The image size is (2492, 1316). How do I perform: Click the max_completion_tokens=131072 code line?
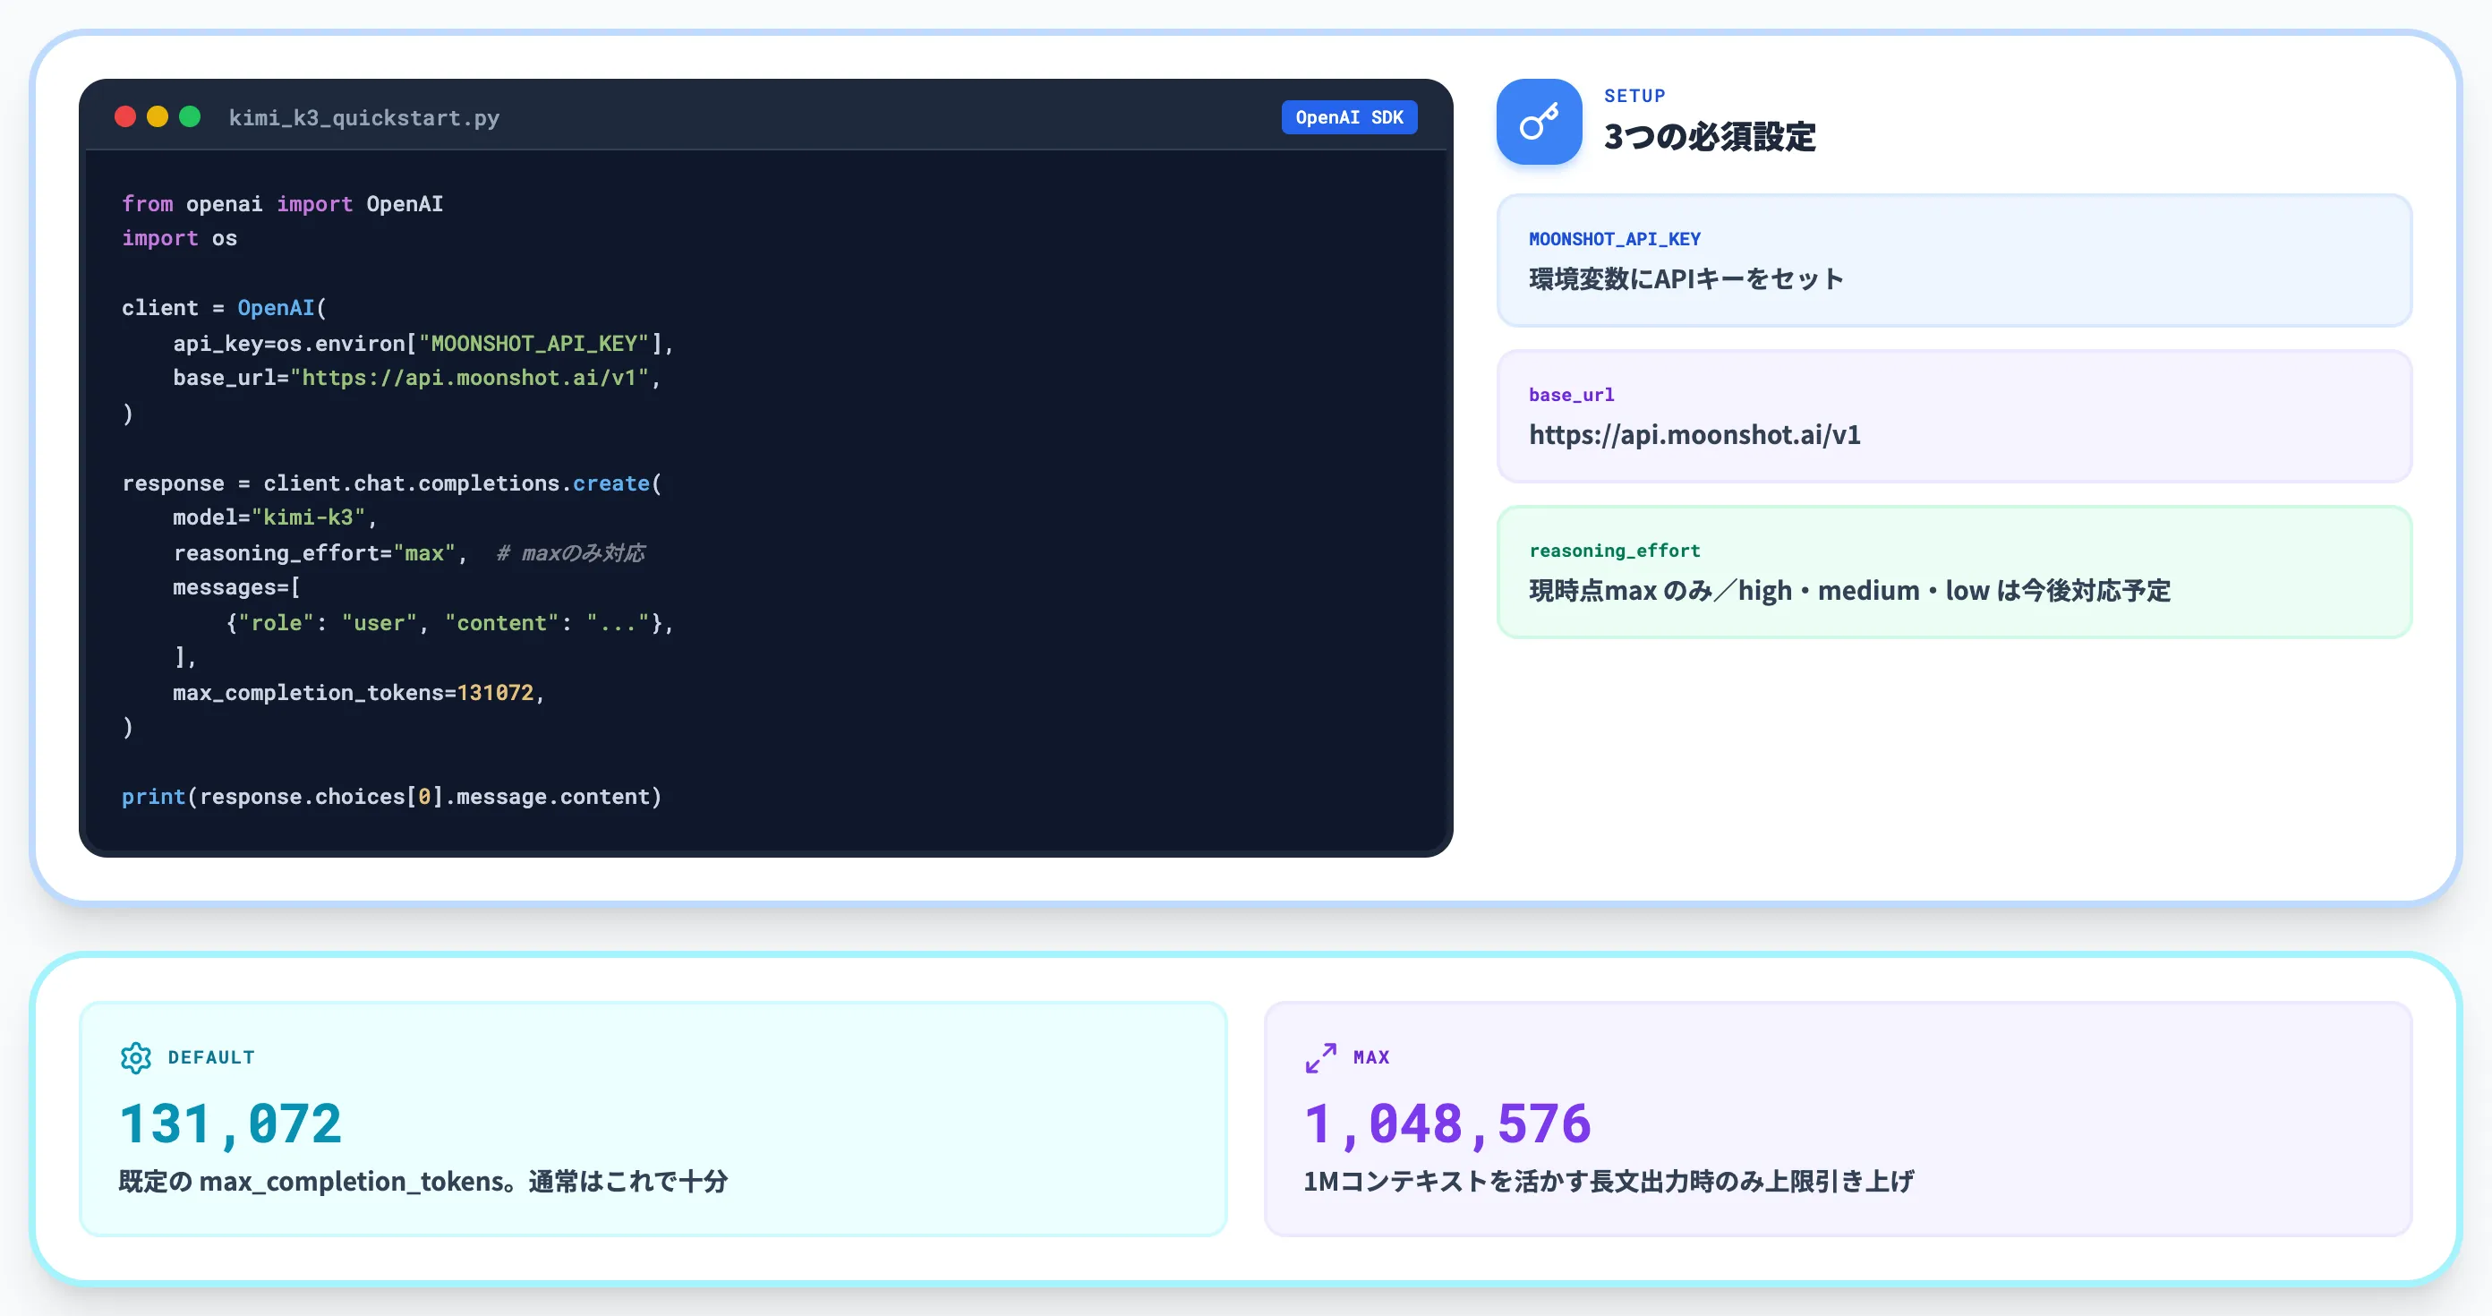point(359,693)
